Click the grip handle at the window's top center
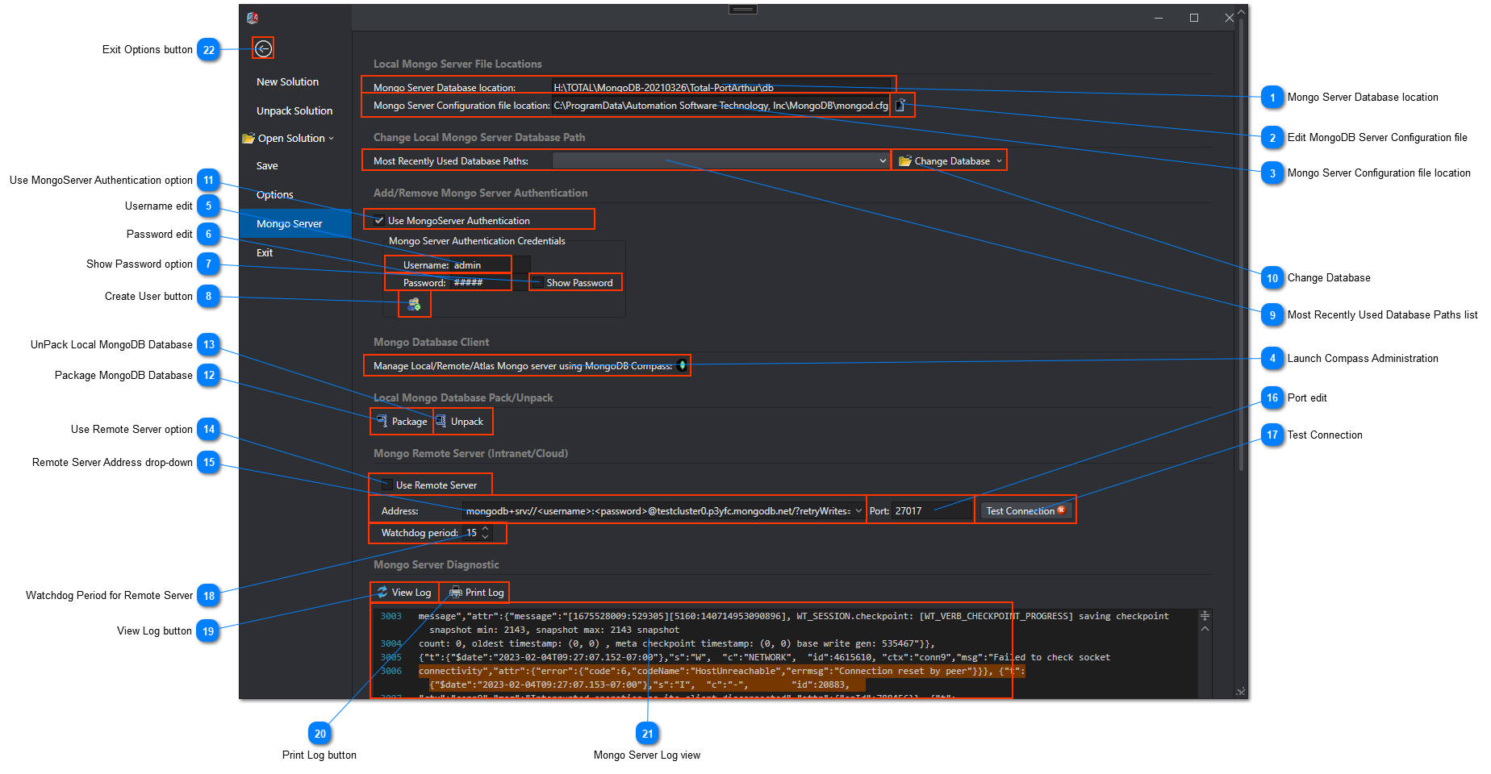 (742, 10)
